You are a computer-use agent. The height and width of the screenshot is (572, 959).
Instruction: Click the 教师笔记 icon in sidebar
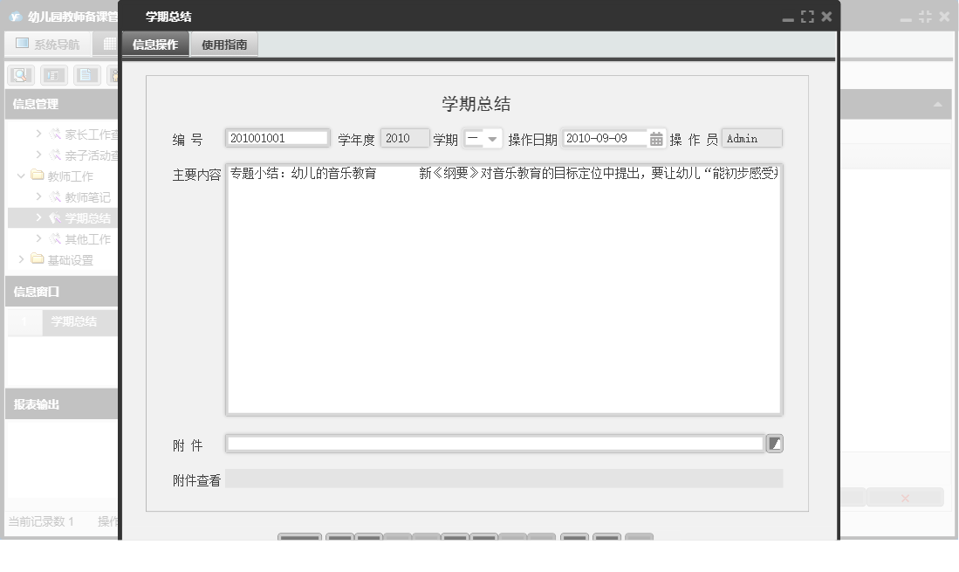tap(54, 196)
